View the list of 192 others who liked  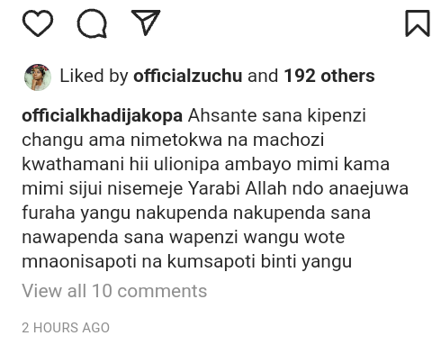(329, 76)
